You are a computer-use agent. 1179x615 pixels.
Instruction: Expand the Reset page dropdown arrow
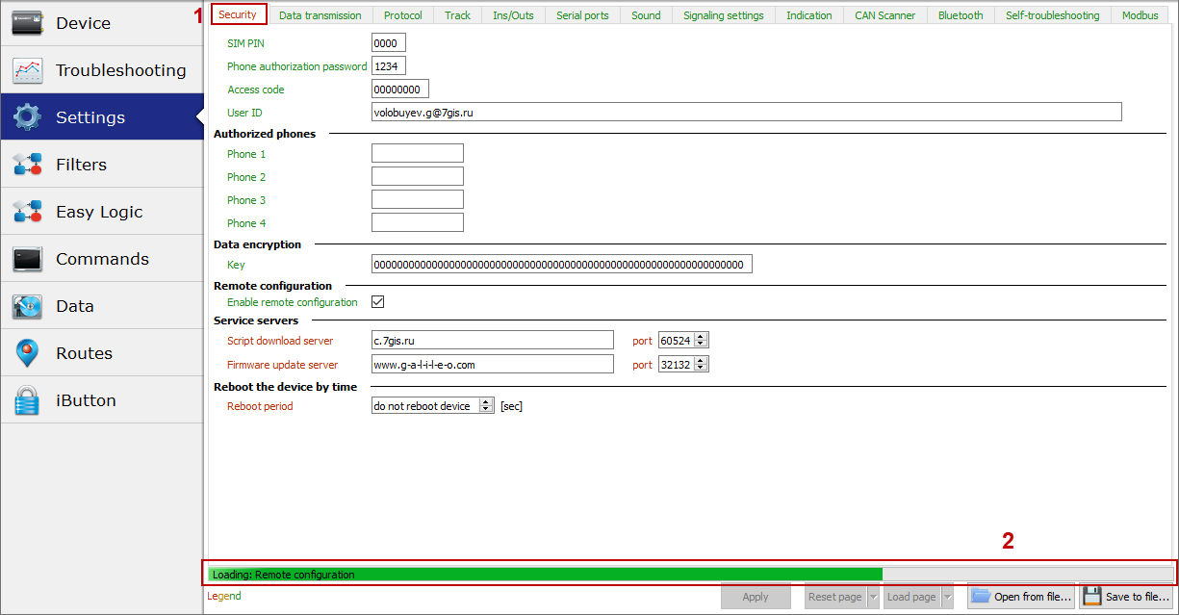point(873,597)
